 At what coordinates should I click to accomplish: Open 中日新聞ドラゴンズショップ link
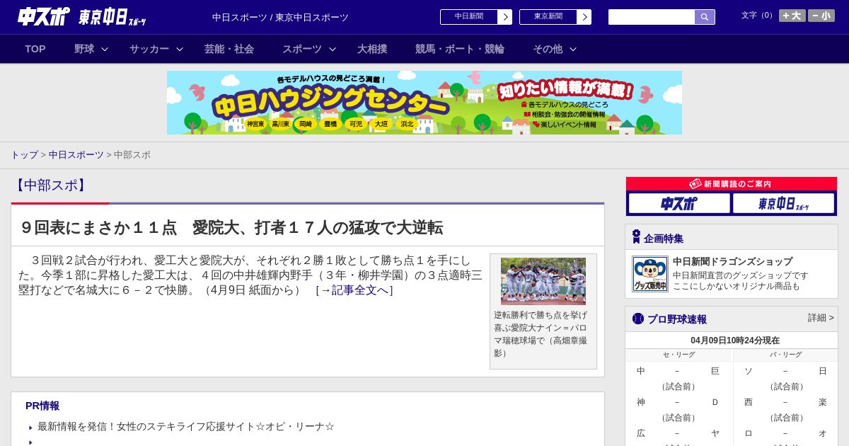coord(732,261)
